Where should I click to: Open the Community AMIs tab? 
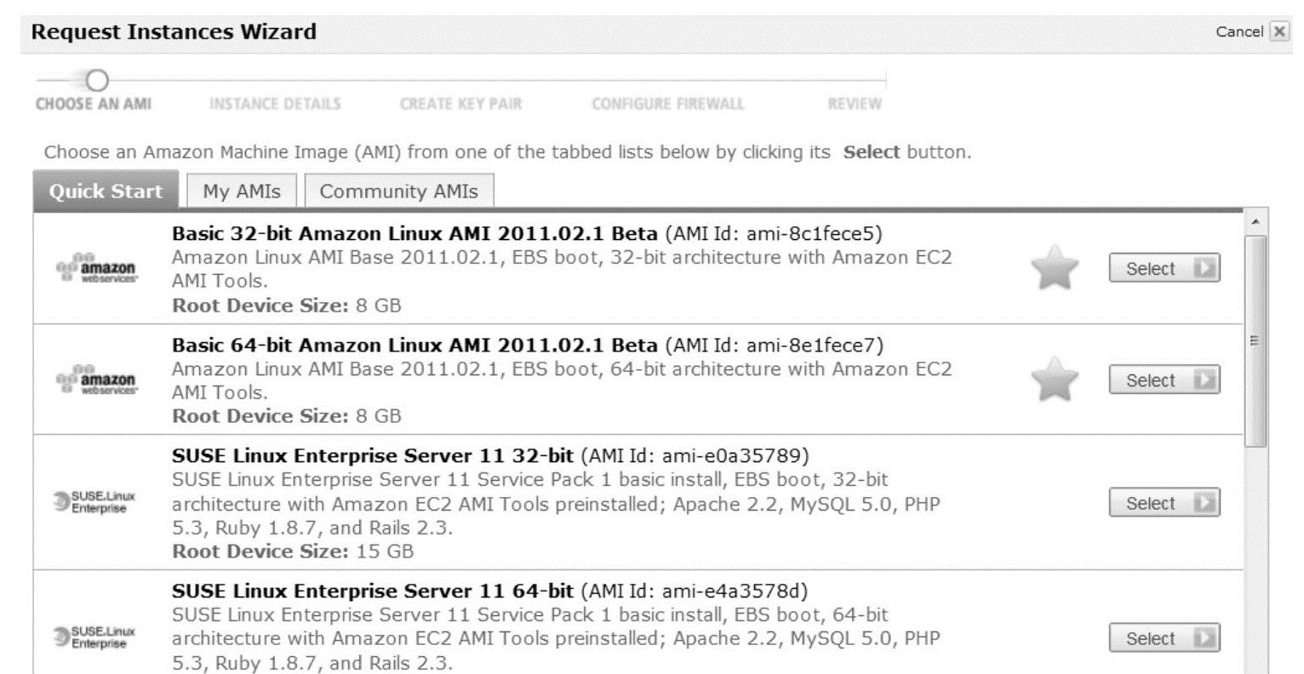(398, 191)
